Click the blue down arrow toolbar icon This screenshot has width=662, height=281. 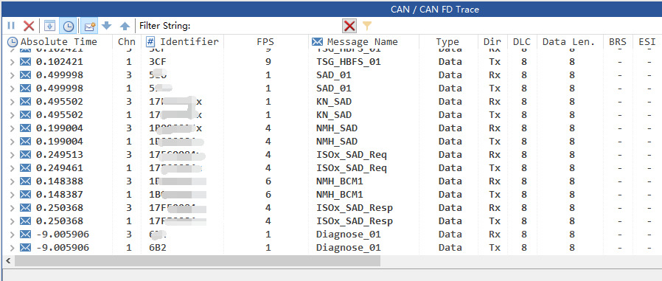(106, 26)
